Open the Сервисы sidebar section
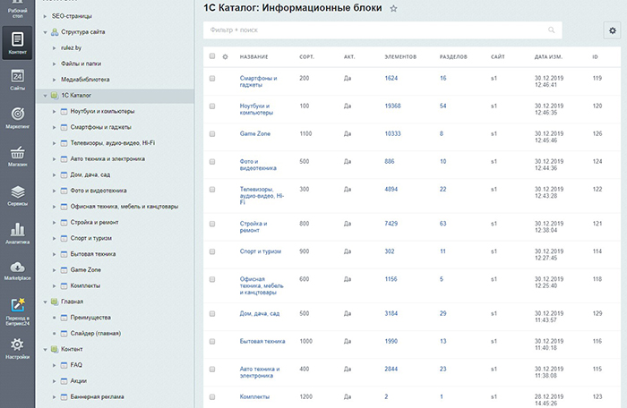 coord(17,194)
